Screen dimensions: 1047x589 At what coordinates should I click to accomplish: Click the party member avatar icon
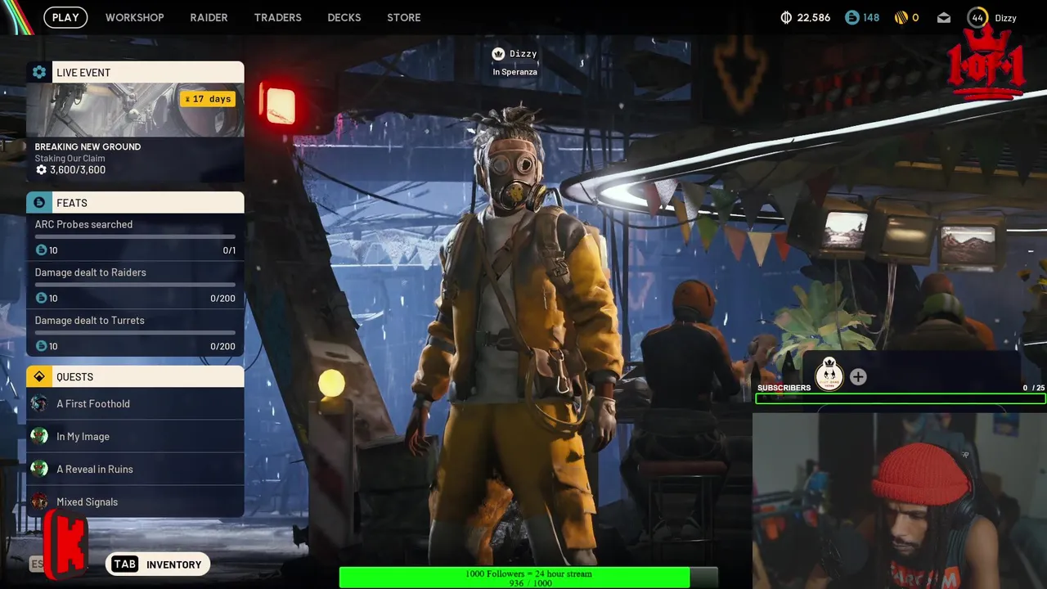coord(829,375)
